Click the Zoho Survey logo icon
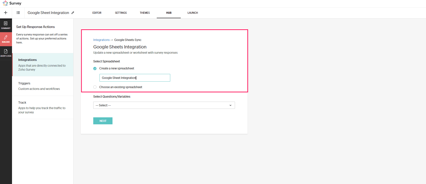426x184 pixels. (5, 3)
